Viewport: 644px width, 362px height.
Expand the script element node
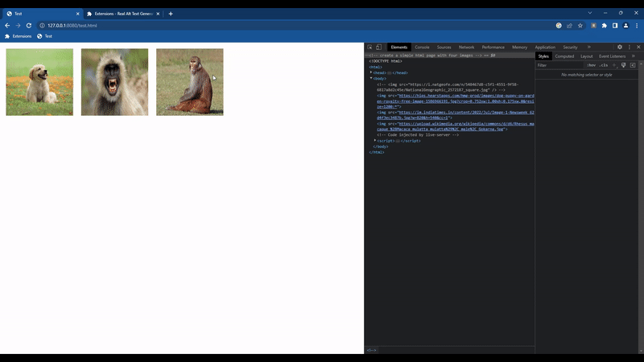click(375, 141)
